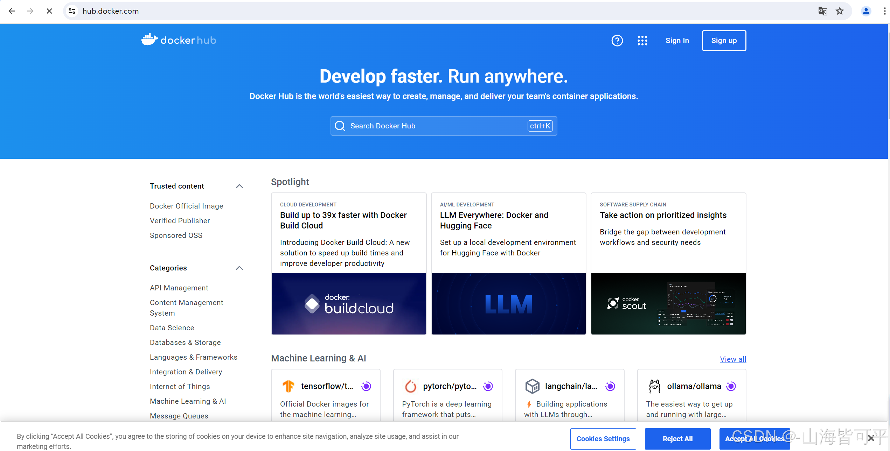890x451 pixels.
Task: Click the langchain cube icon
Action: point(533,386)
